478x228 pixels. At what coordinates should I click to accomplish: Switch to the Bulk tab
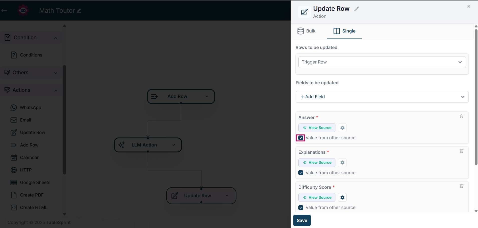[x=306, y=31]
